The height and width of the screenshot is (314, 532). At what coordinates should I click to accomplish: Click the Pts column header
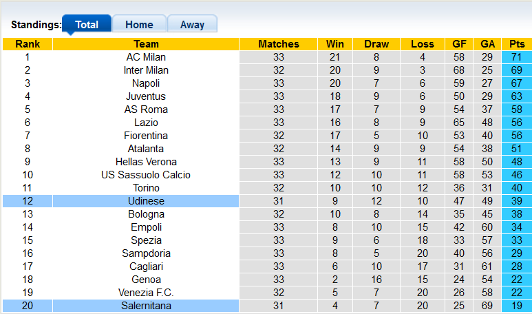tap(516, 44)
